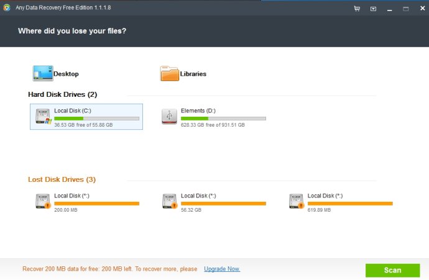Select the lost 619.89 MB disk icon
Viewport: 429px width, 280px height.
(297, 201)
